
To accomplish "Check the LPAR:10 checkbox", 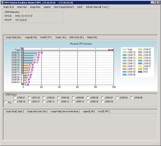I will 15,102.
